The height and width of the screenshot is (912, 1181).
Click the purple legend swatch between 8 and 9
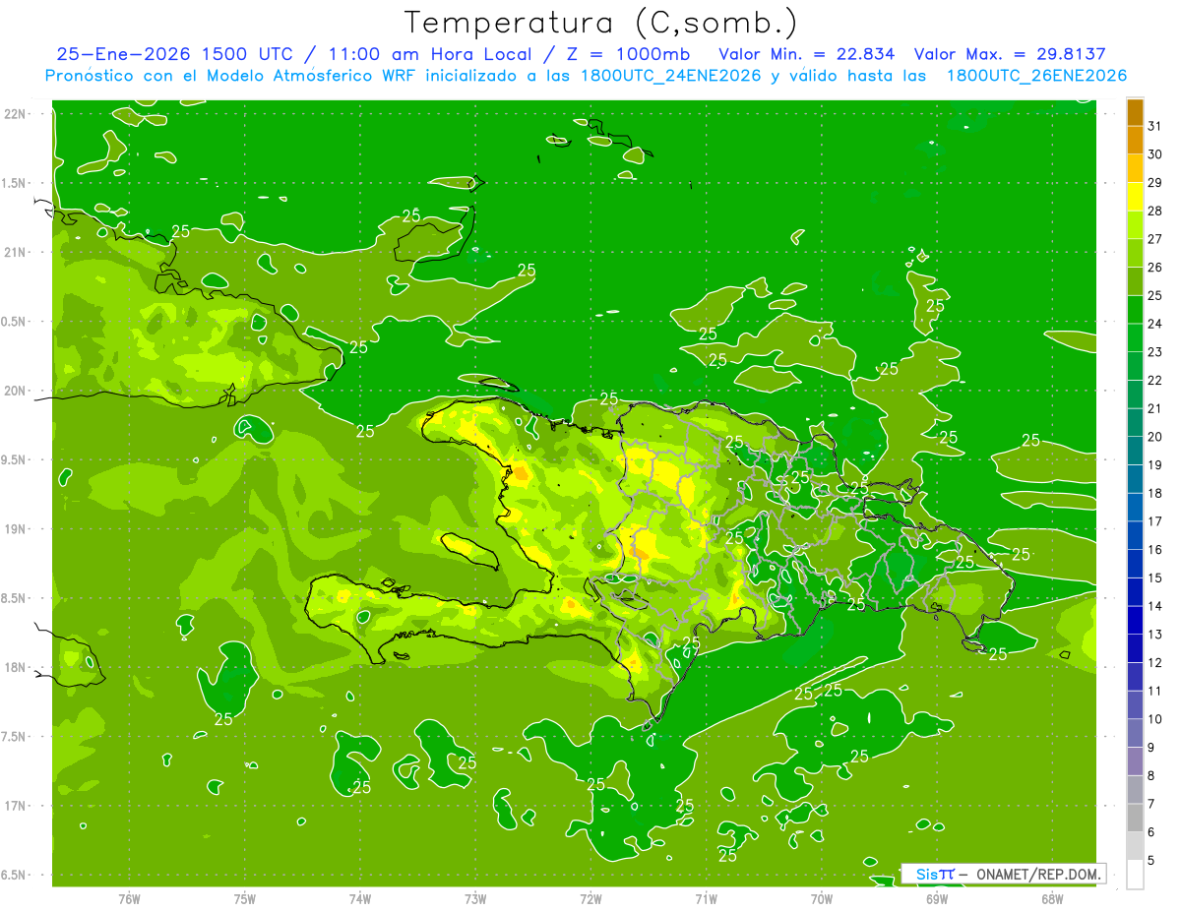pos(1135,760)
